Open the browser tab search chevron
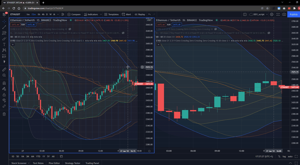Screen dimensions: 300x165 pyautogui.click(x=282, y=2)
